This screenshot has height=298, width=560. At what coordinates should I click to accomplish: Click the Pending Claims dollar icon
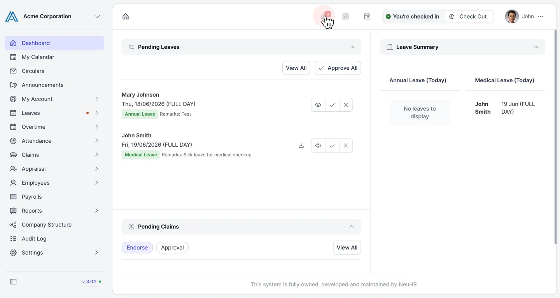(x=131, y=227)
